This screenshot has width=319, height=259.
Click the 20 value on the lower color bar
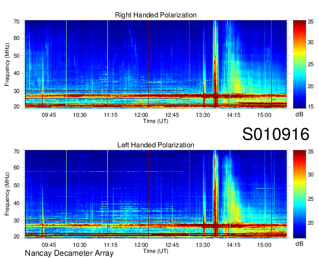coord(311,223)
